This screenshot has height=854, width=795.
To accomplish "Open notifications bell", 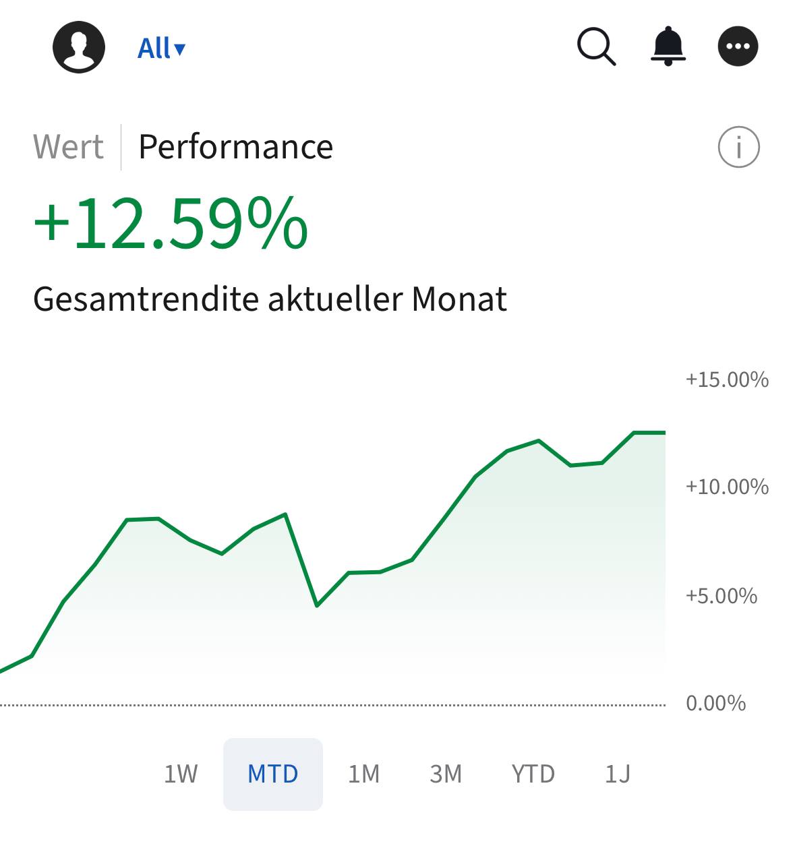I will click(x=668, y=47).
